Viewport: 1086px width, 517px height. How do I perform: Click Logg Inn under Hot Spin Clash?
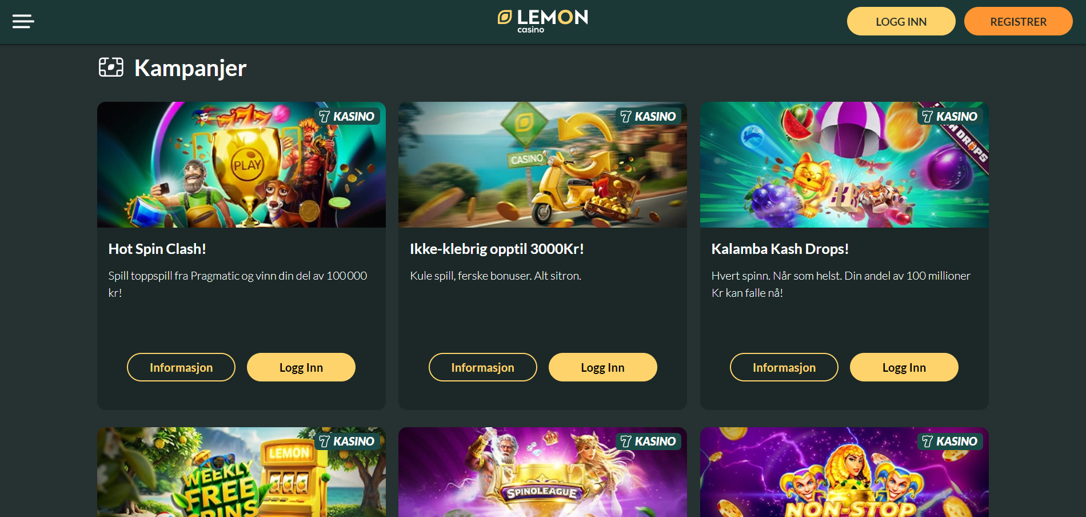coord(301,367)
